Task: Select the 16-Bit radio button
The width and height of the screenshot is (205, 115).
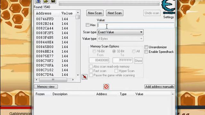Action: coord(94,51)
